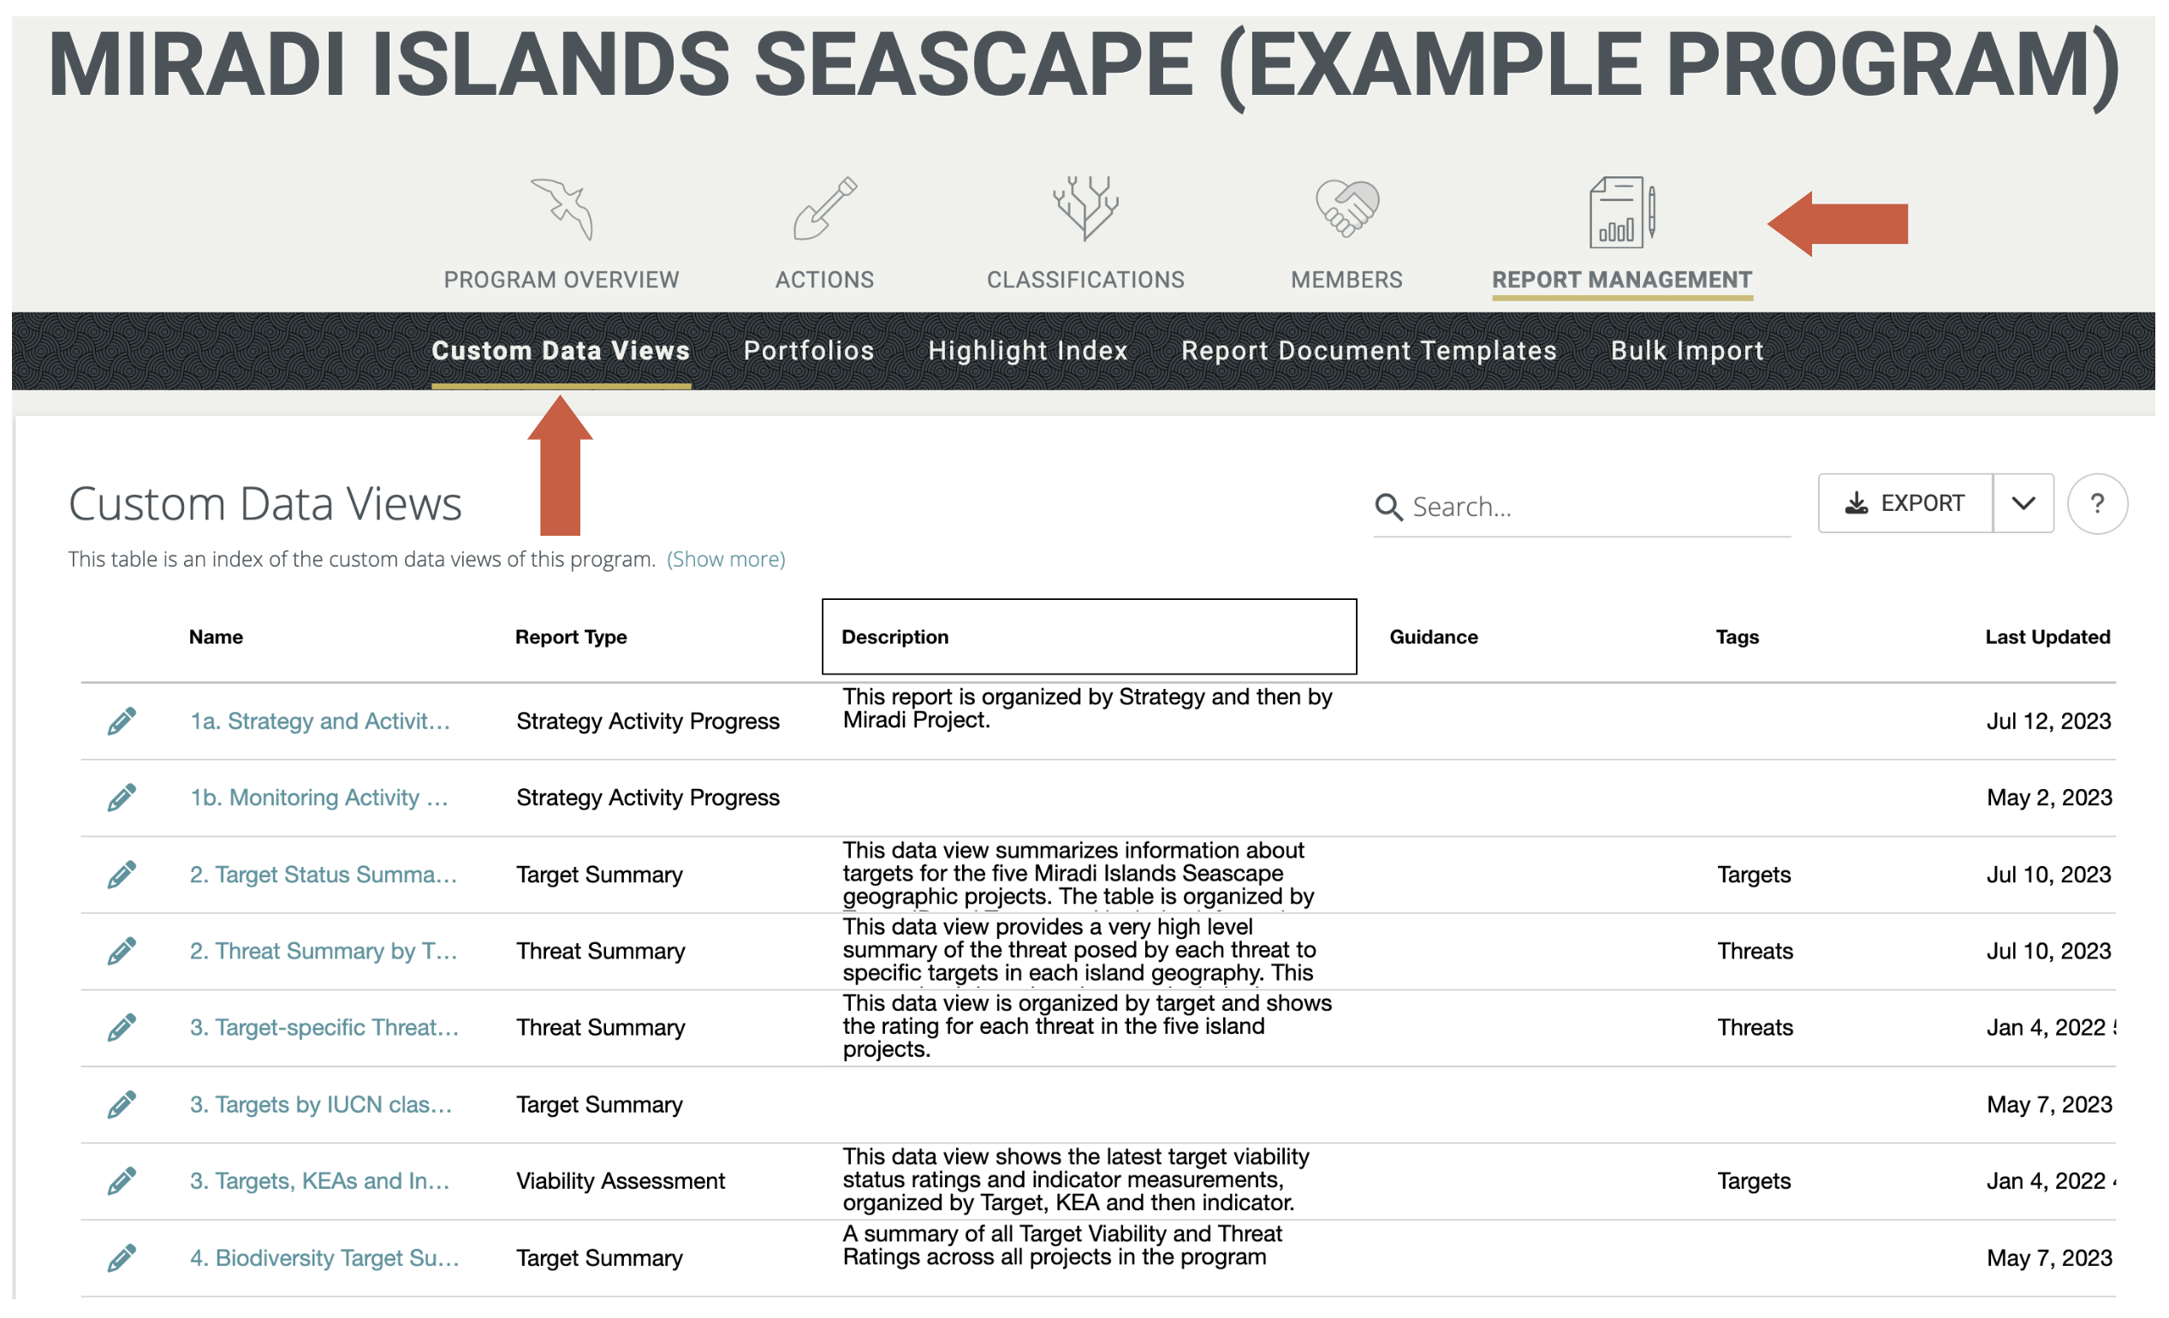The image size is (2169, 1318).
Task: Switch to the Portfolios tab
Action: tap(808, 350)
